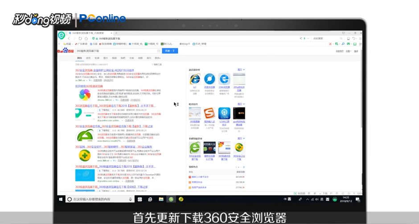Viewport: 419px width, 224px height.
Task: Click the camera image-search icon in Baidu box
Action: [158, 51]
